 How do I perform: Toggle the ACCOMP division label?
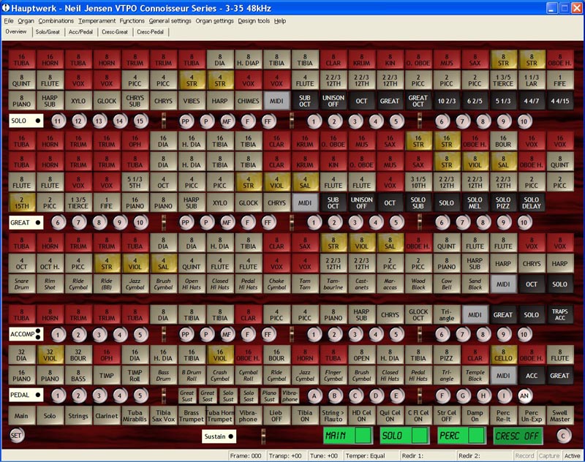click(x=26, y=334)
